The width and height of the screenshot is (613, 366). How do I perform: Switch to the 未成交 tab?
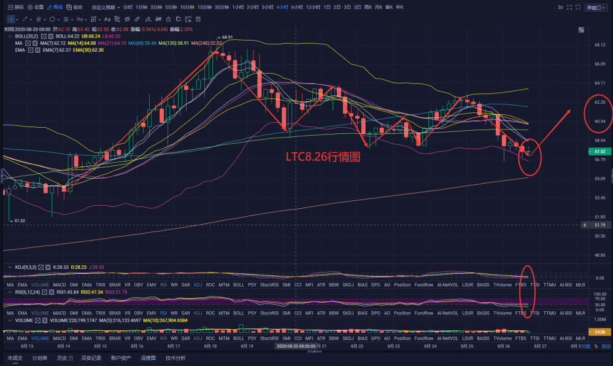[15, 358]
